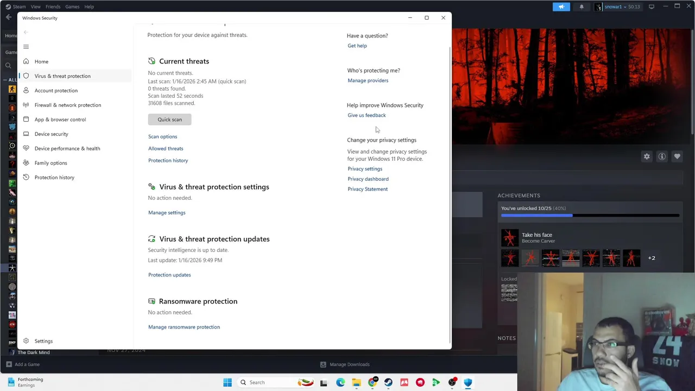The image size is (695, 391).
Task: Select Virus & threat protection in sidebar
Action: coord(75,76)
